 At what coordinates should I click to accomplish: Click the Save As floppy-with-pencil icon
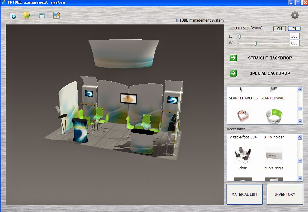point(56,15)
